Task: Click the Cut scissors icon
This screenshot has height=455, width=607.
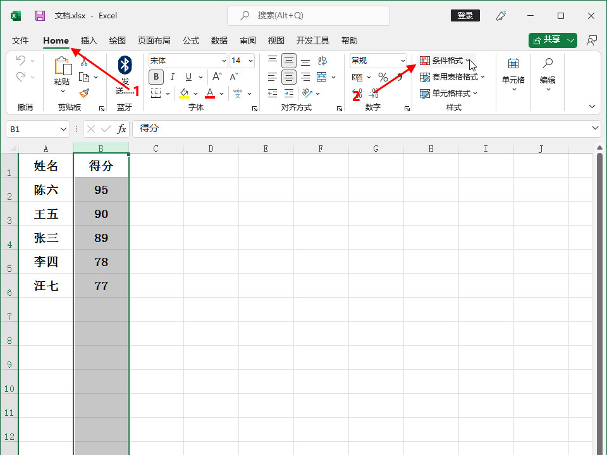Action: tap(84, 61)
